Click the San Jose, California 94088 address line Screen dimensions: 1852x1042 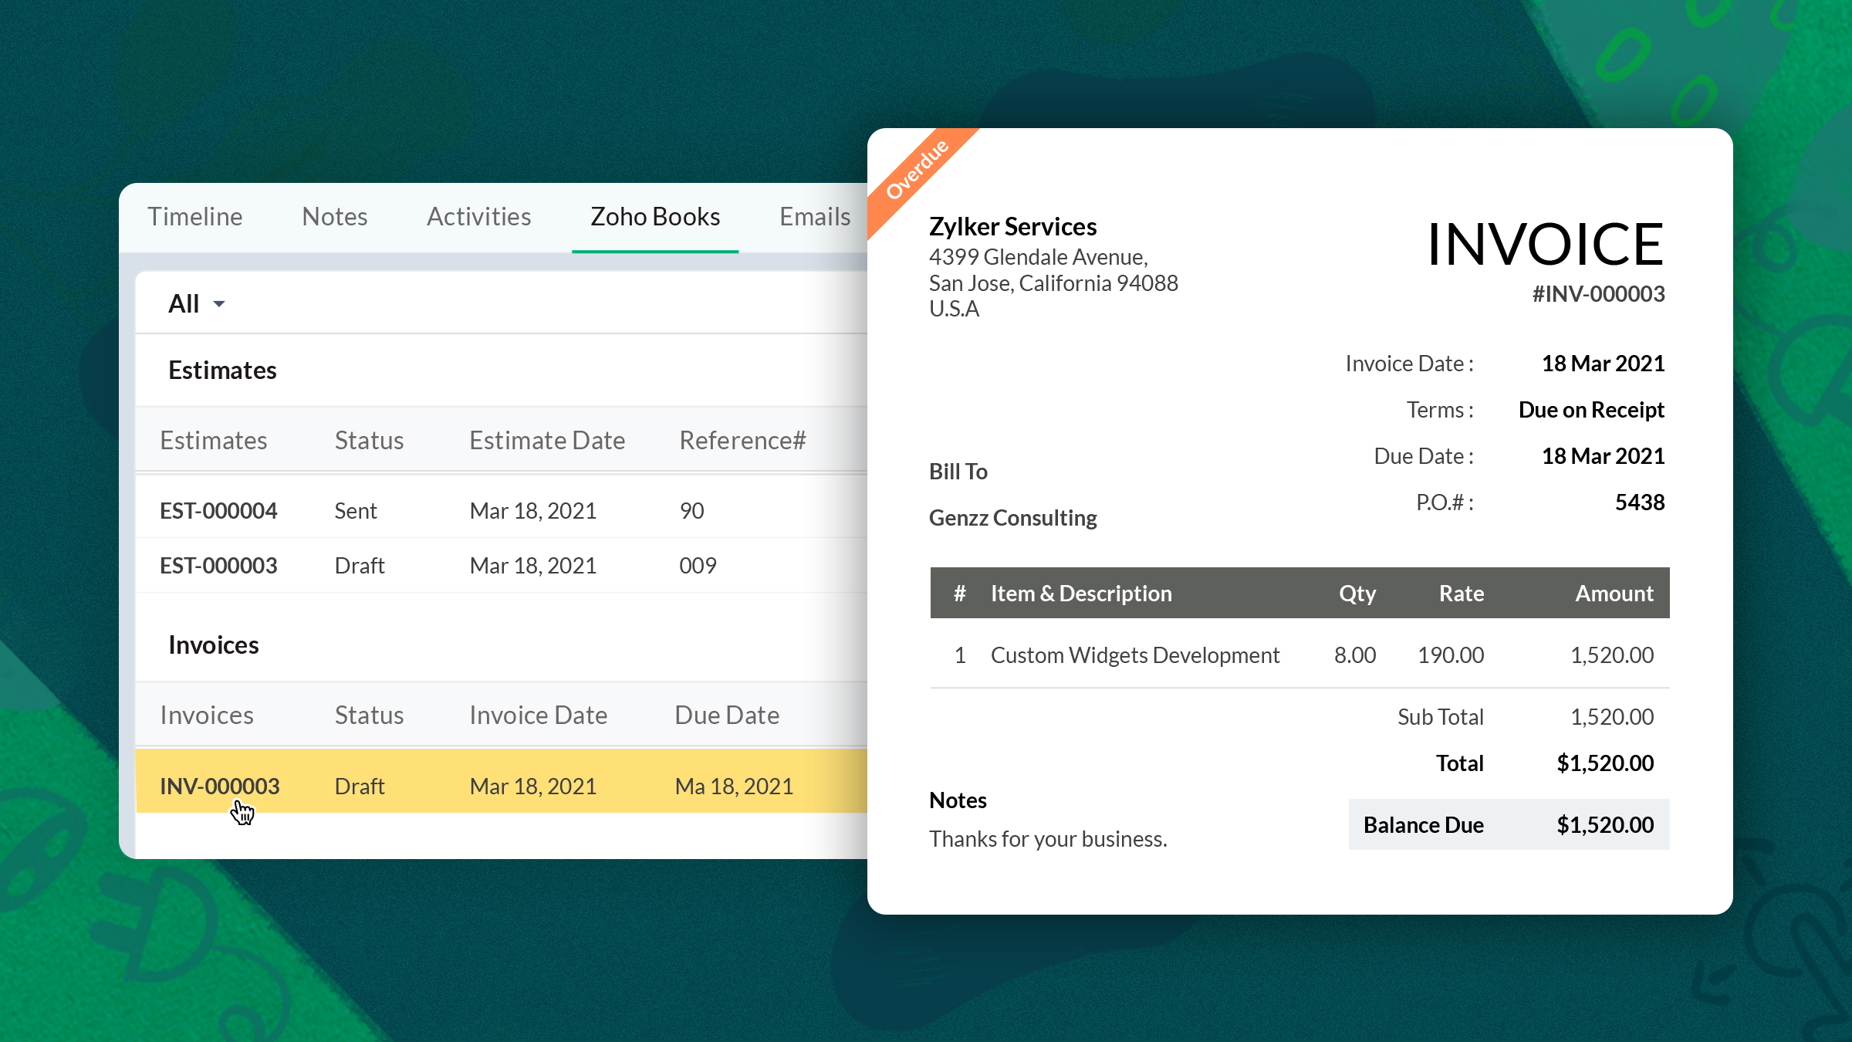(1053, 282)
